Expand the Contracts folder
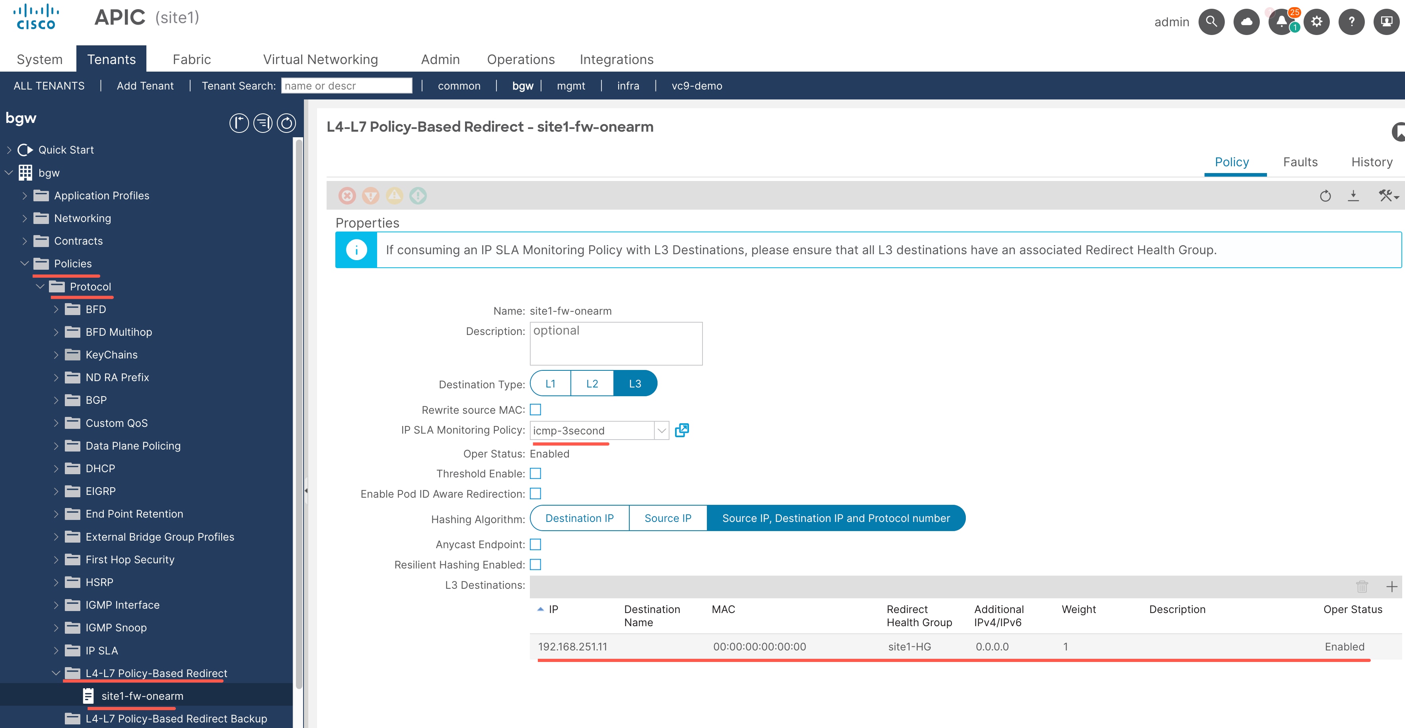1405x728 pixels. pos(25,241)
